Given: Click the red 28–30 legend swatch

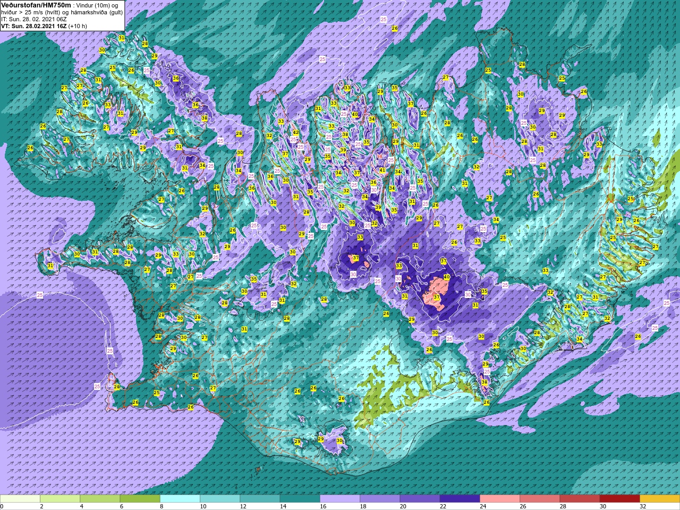Looking at the screenshot, I should (x=580, y=499).
